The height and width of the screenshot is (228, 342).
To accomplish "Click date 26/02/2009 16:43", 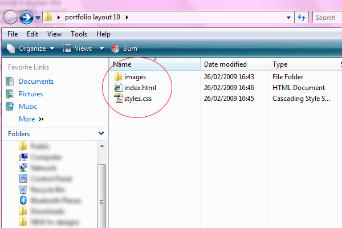I will (229, 77).
